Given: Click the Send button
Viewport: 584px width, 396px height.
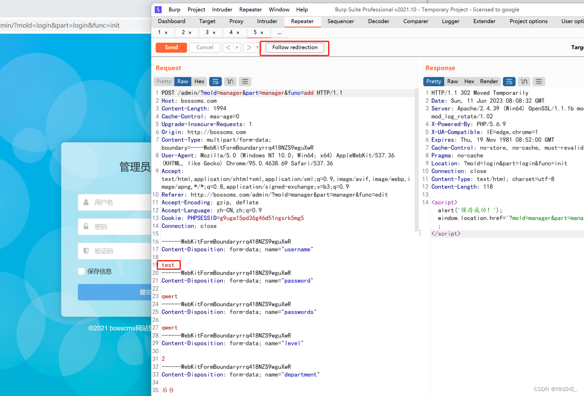Looking at the screenshot, I should coord(171,48).
